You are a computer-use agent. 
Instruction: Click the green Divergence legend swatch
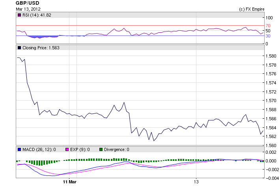coord(101,149)
